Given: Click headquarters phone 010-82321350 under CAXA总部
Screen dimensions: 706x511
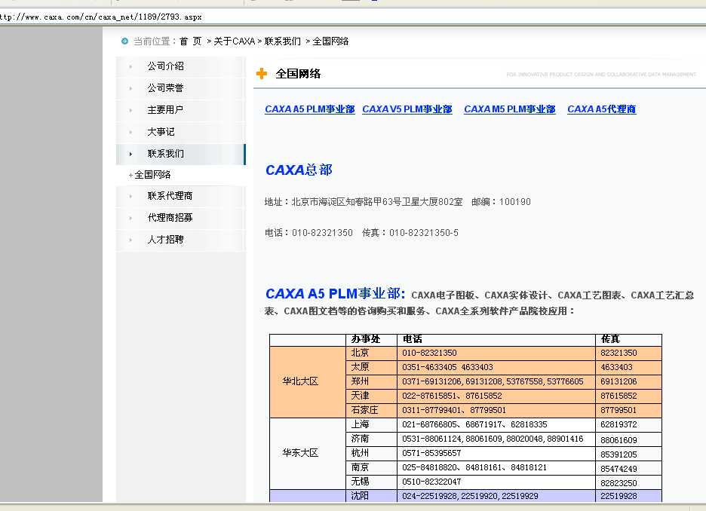Looking at the screenshot, I should [x=322, y=233].
